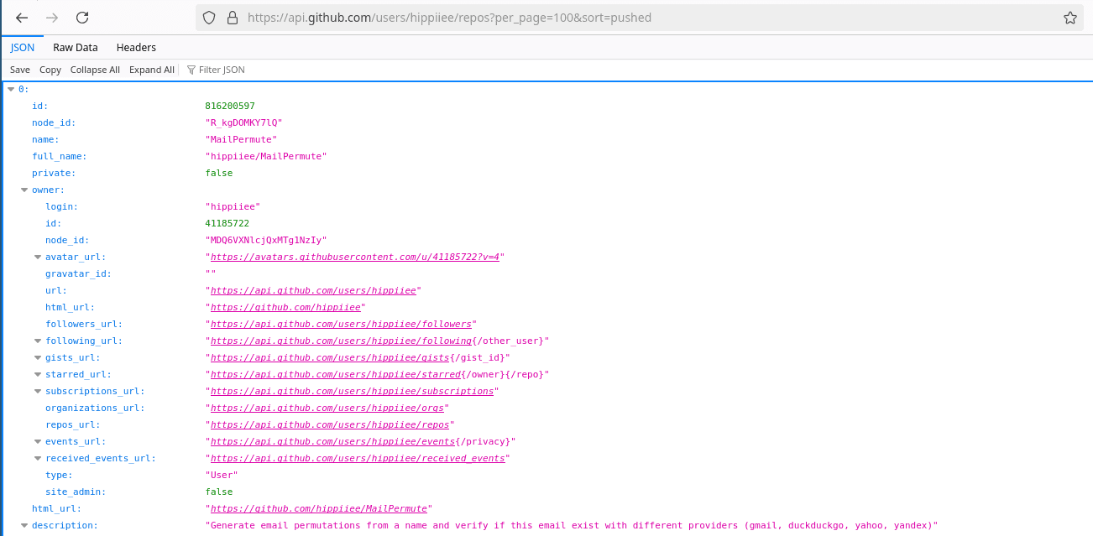1093x536 pixels.
Task: Toggle the events_url row arrow
Action: coord(38,441)
